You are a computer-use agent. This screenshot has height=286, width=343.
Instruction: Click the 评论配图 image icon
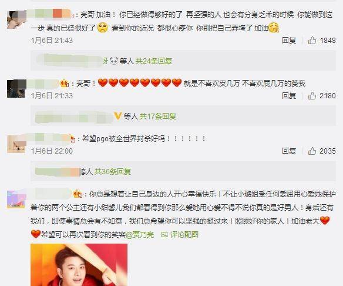click(164, 235)
